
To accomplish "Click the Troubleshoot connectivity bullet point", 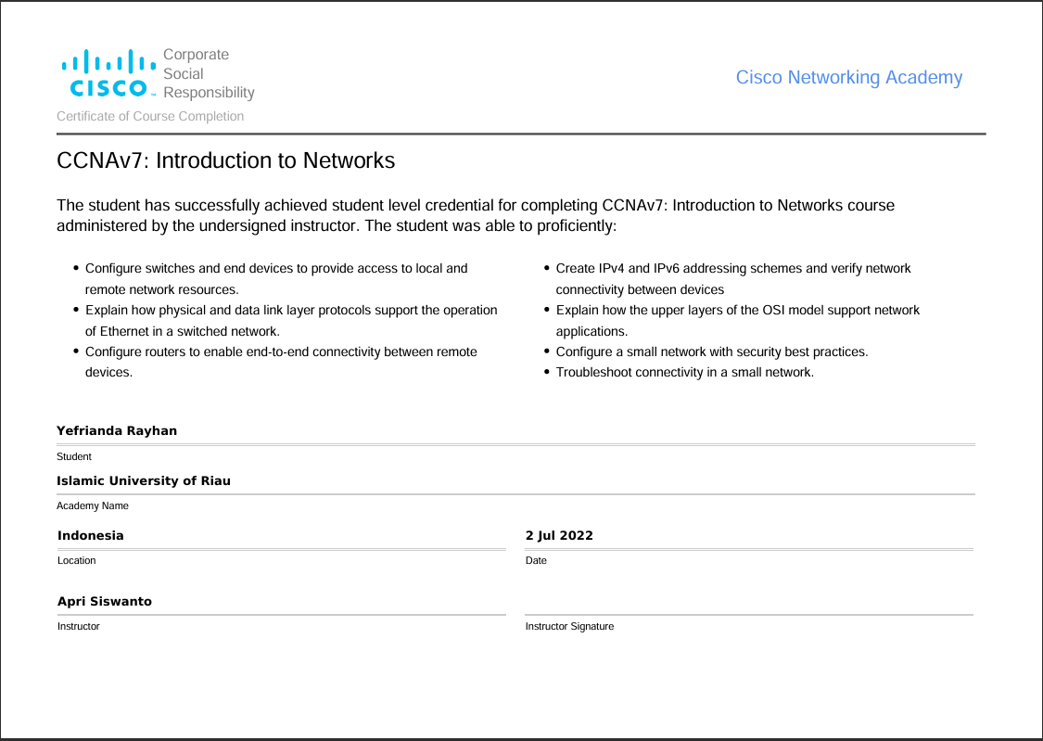I will click(x=684, y=373).
